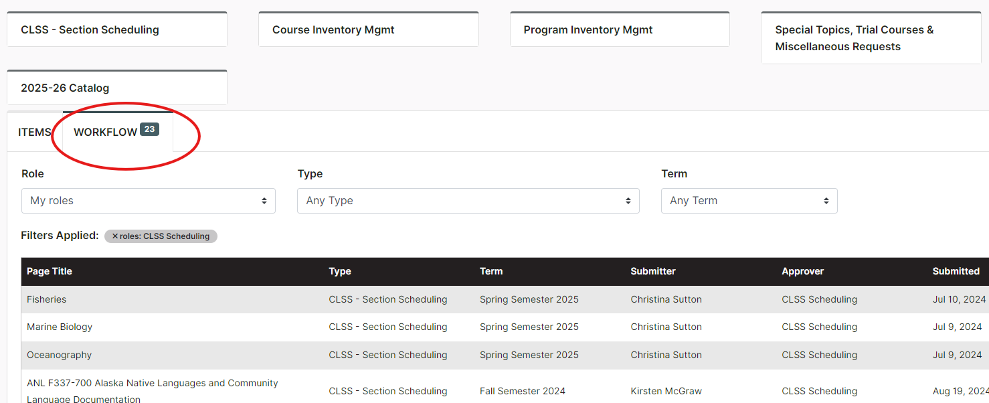Click the Submitter column header
This screenshot has height=403, width=989.
(x=652, y=271)
